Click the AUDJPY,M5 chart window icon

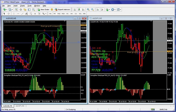coord(91,18)
